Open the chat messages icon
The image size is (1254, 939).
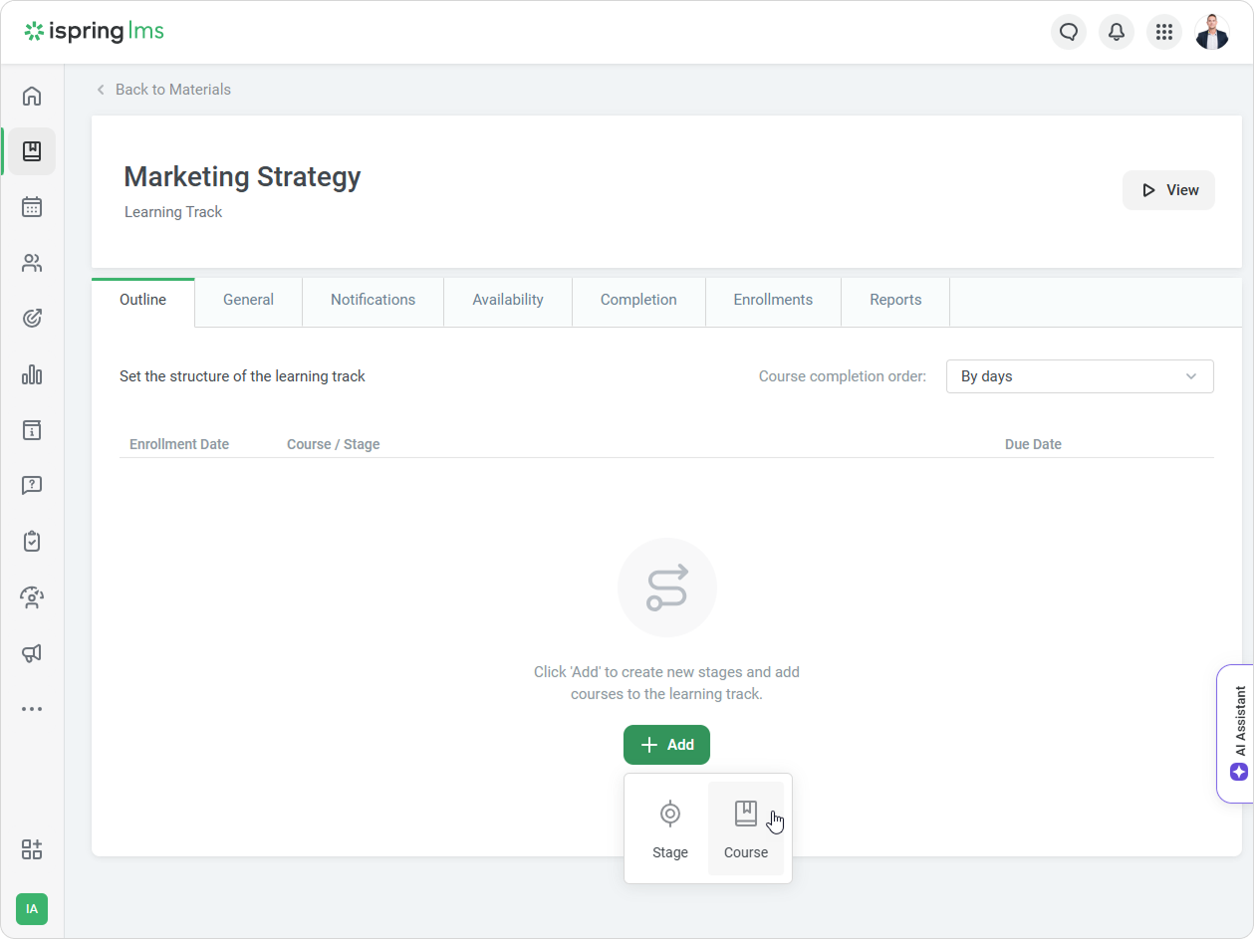[x=1069, y=32]
